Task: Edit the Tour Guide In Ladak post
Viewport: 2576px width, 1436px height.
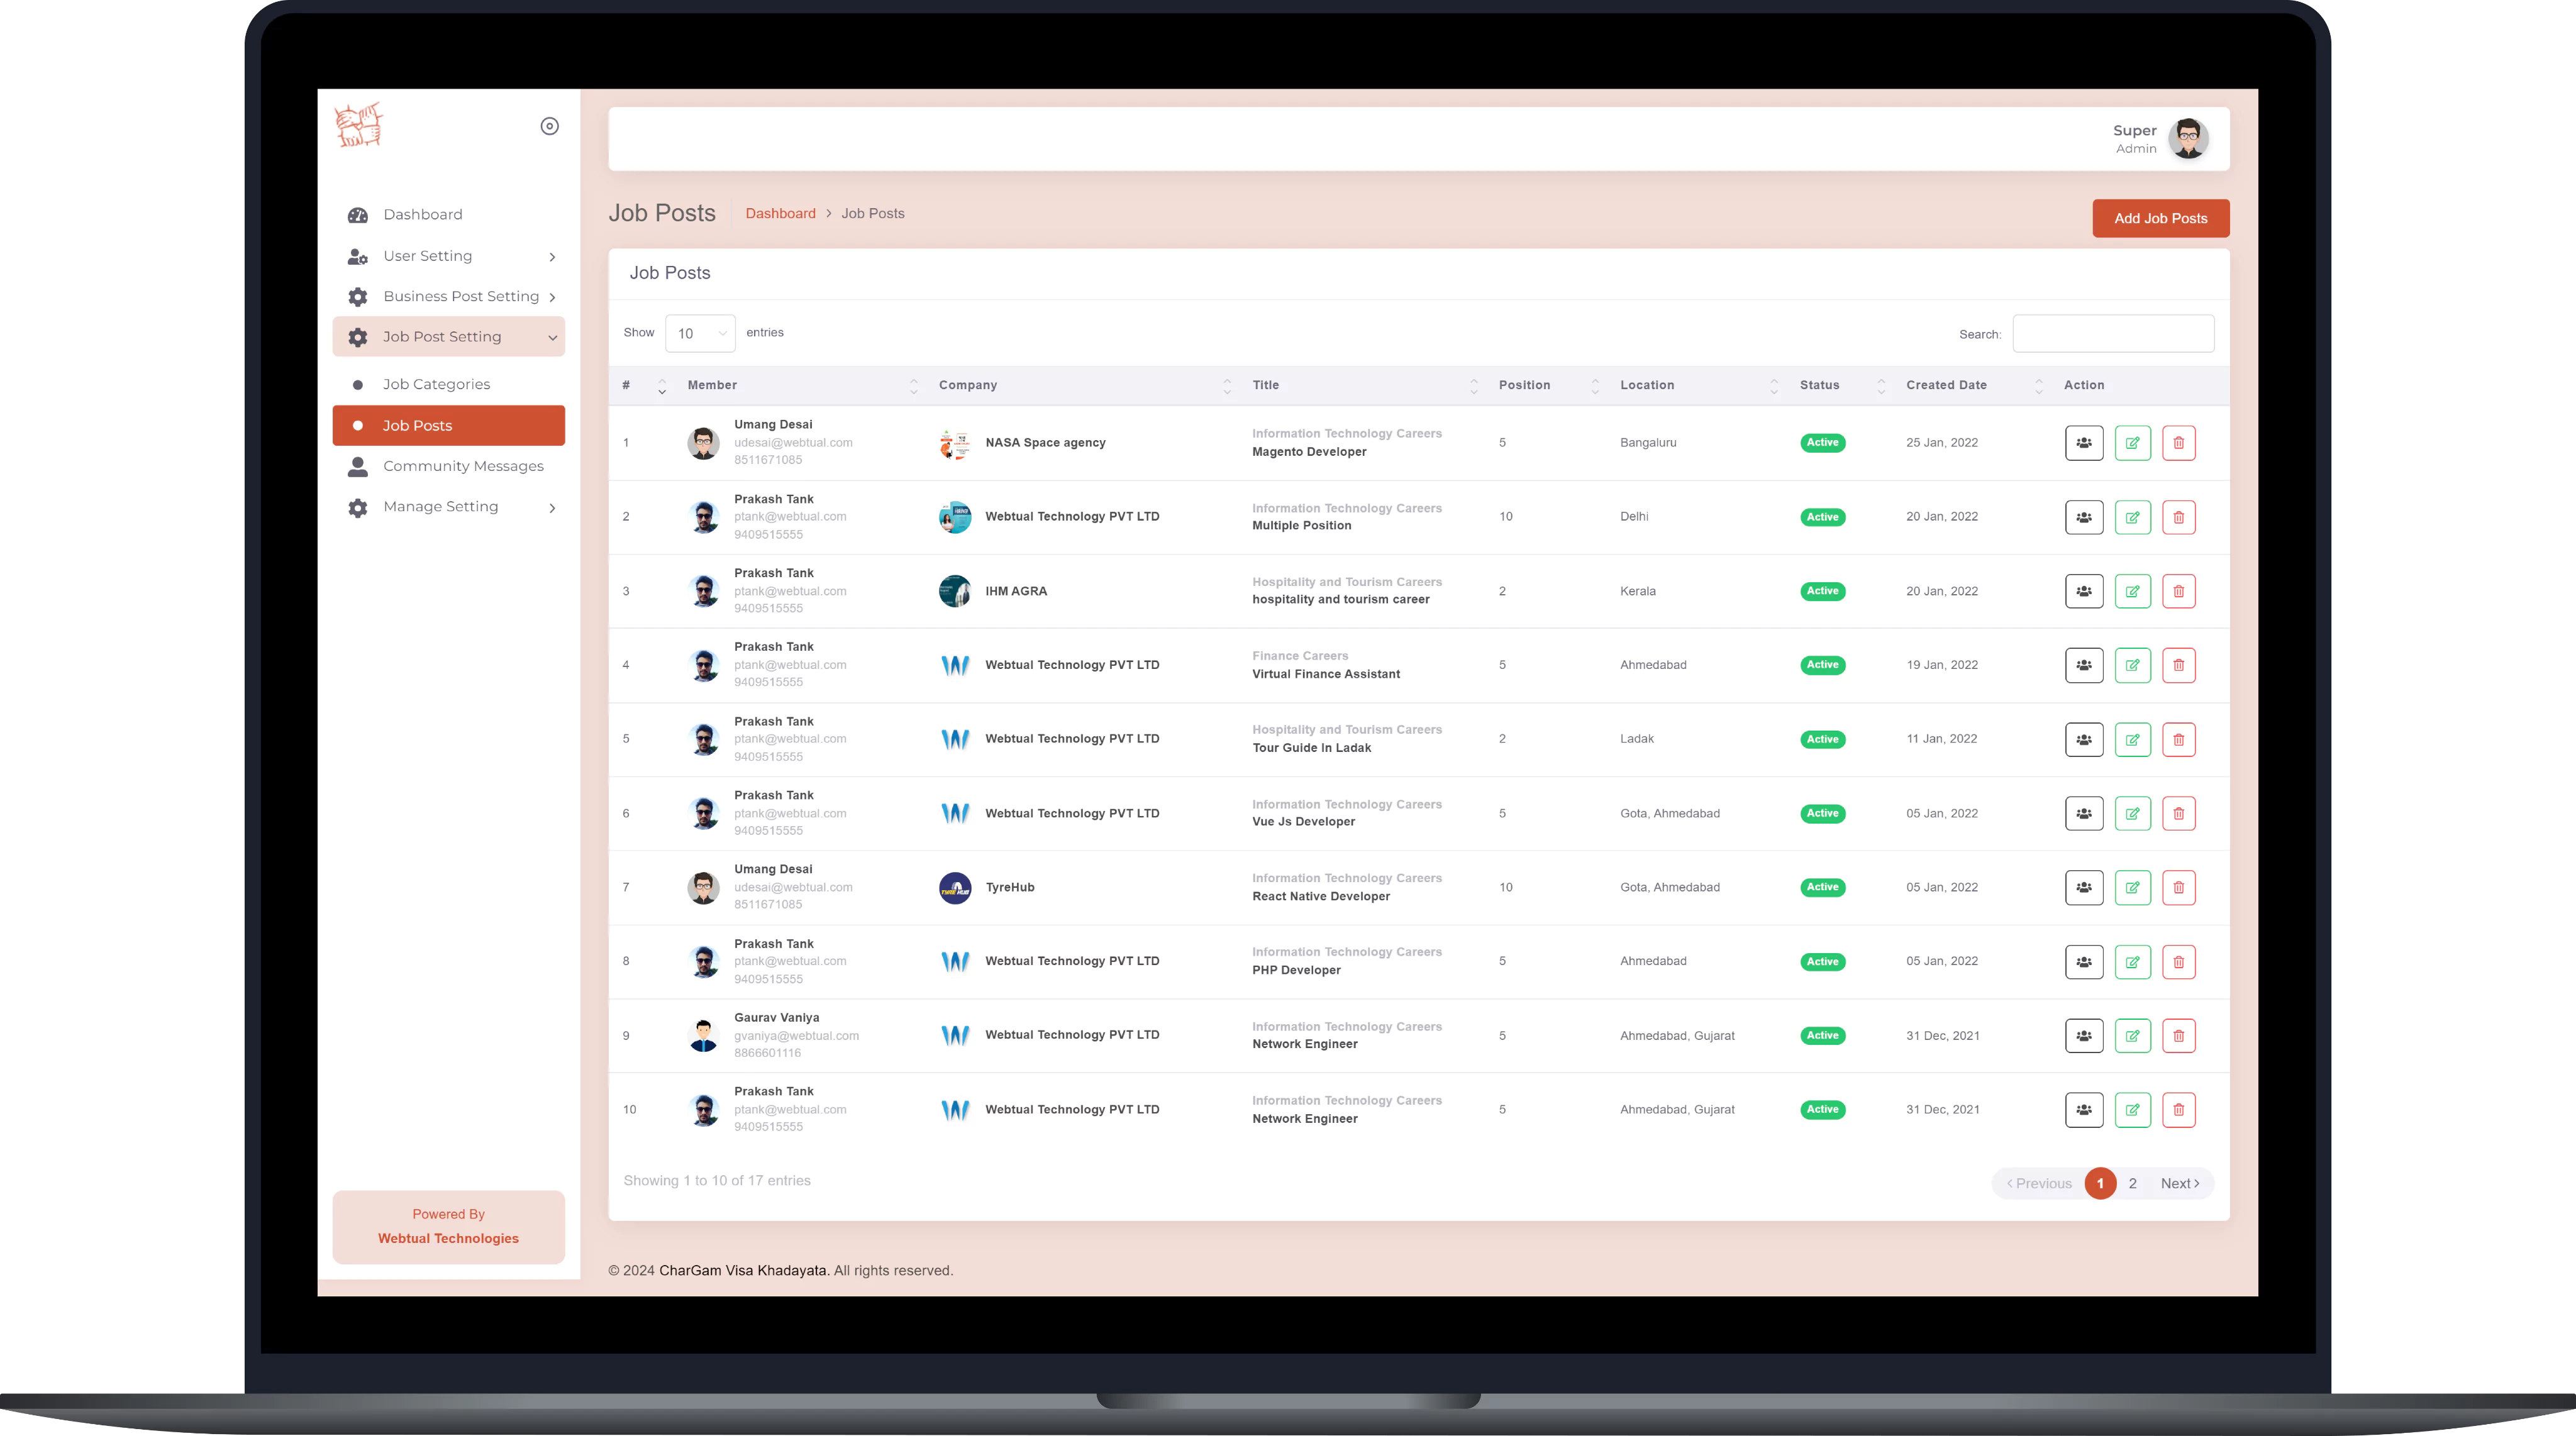Action: tap(2132, 739)
